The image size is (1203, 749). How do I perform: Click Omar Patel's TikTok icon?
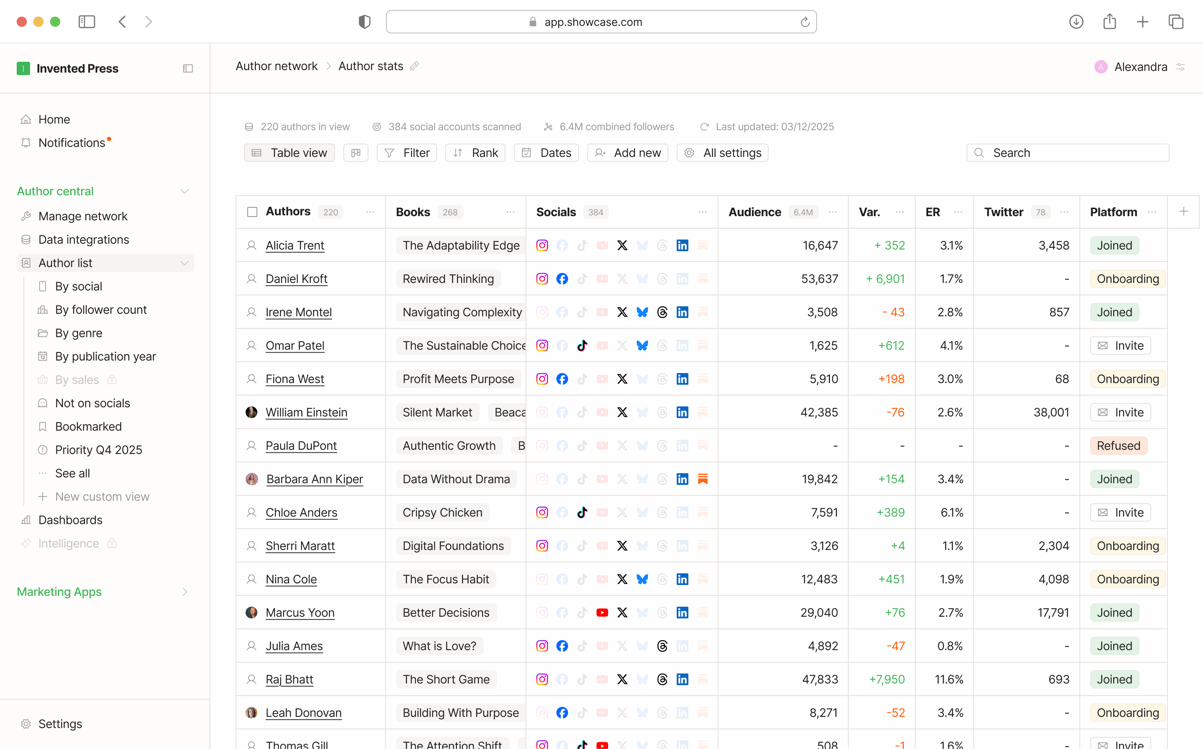coord(582,346)
